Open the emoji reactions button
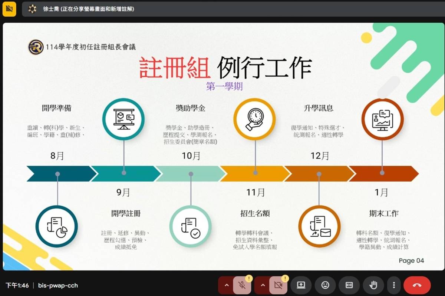 click(x=325, y=285)
